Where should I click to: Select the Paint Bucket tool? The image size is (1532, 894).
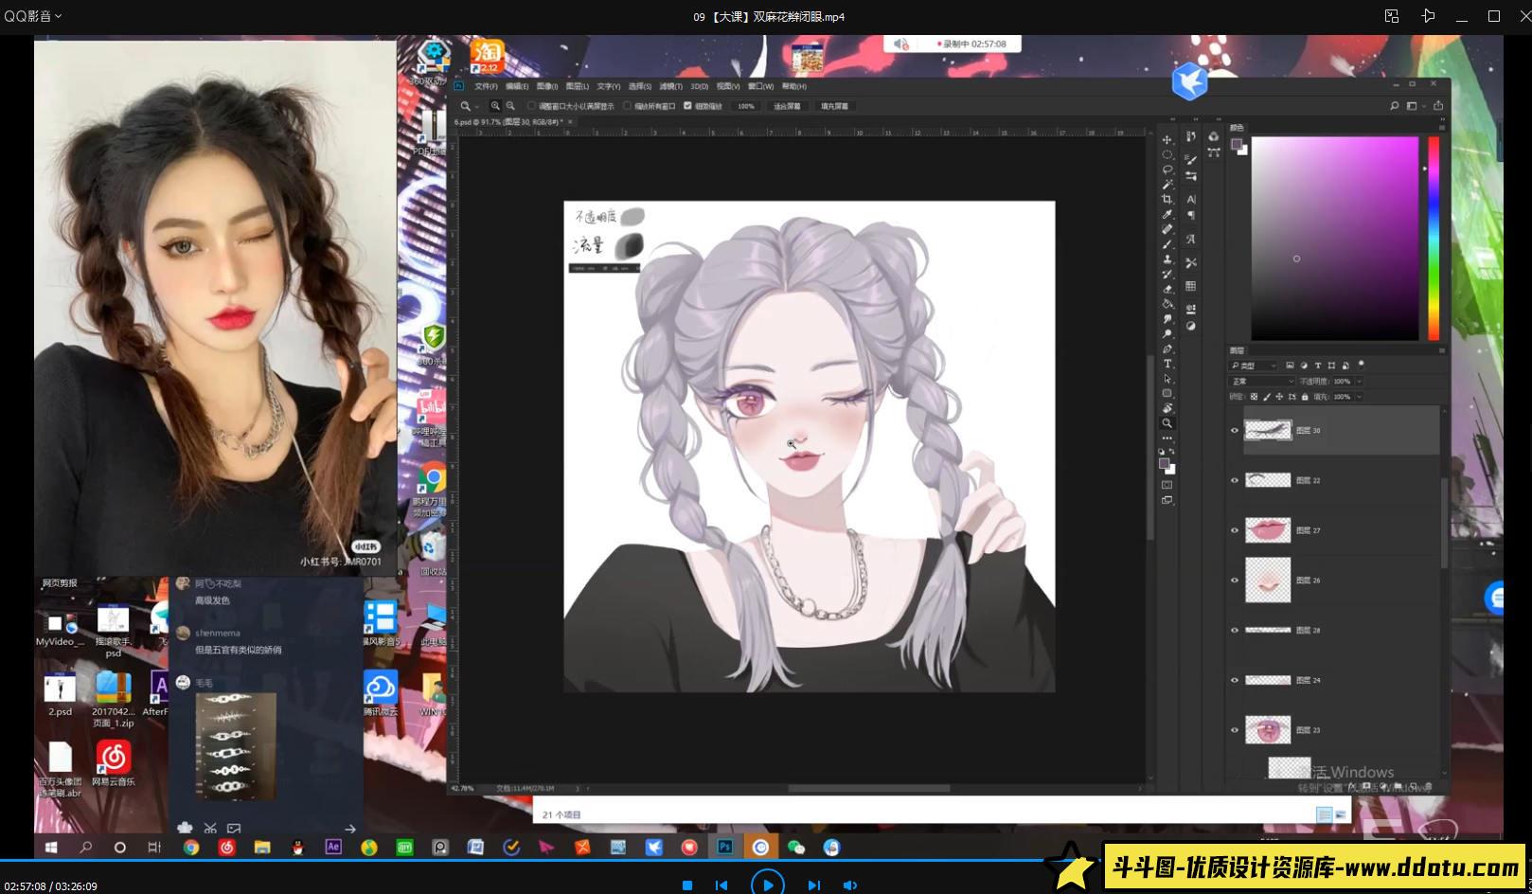tap(1167, 303)
